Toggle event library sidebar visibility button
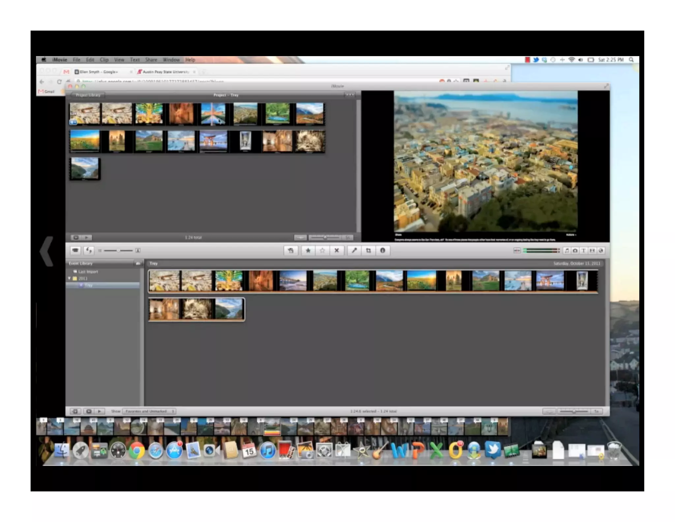The image size is (675, 522). pyautogui.click(x=75, y=411)
